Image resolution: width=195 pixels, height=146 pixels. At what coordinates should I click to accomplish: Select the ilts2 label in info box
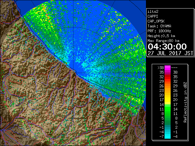153,12
